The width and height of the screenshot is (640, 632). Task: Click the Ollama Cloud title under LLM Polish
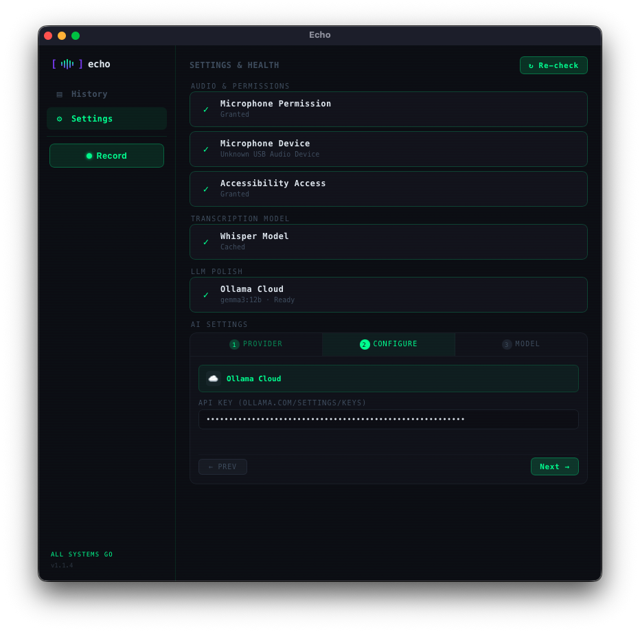252,289
